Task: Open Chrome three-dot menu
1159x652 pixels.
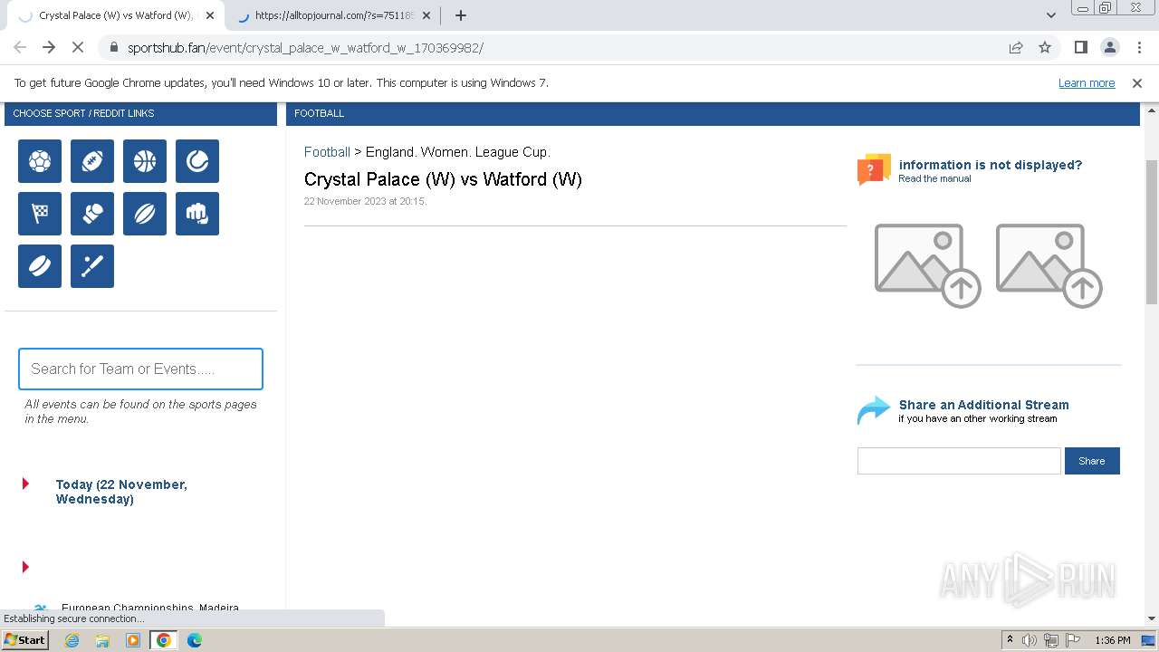Action: click(1139, 47)
